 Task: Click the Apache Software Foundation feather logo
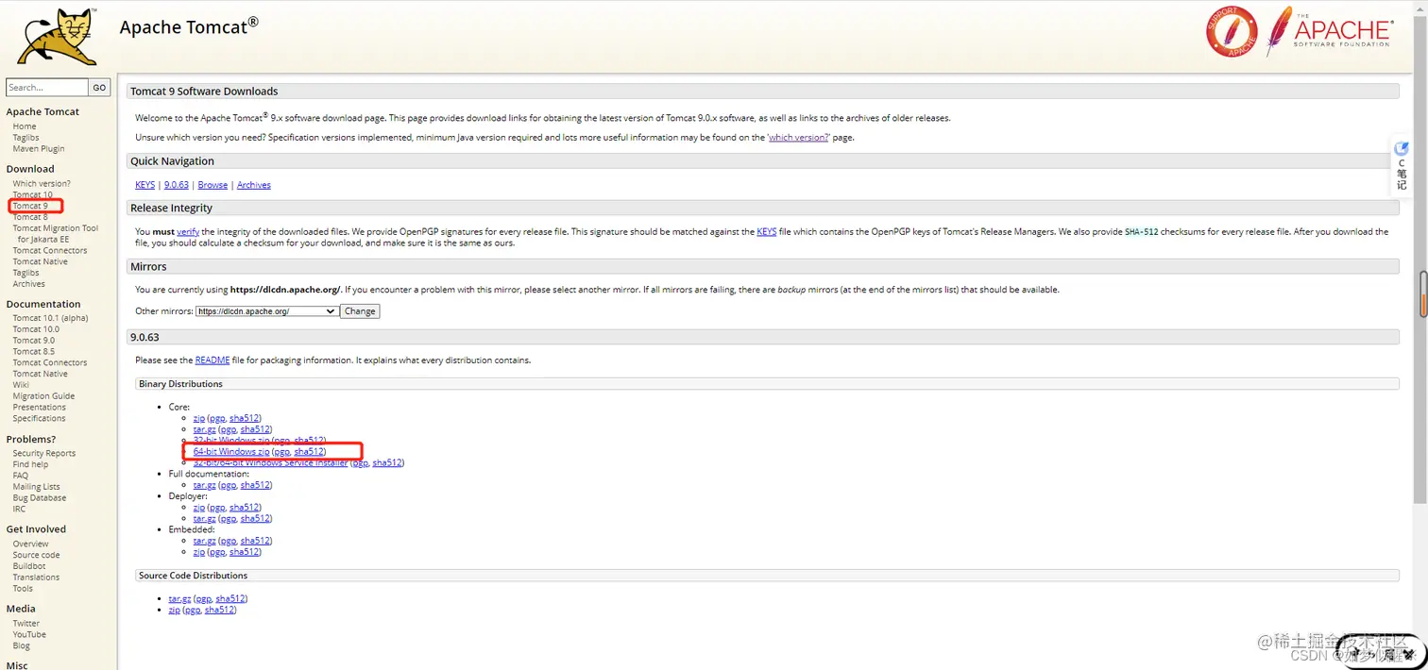(1329, 31)
